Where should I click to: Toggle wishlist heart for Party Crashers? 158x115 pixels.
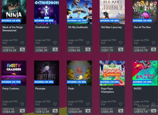pos(22,104)
